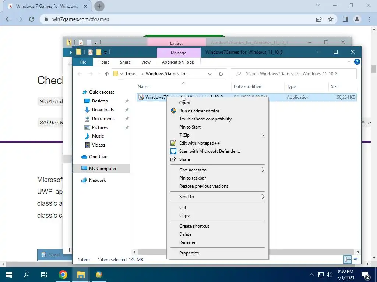Expand the Send to submenu
This screenshot has height=282, width=377.
[x=217, y=197]
